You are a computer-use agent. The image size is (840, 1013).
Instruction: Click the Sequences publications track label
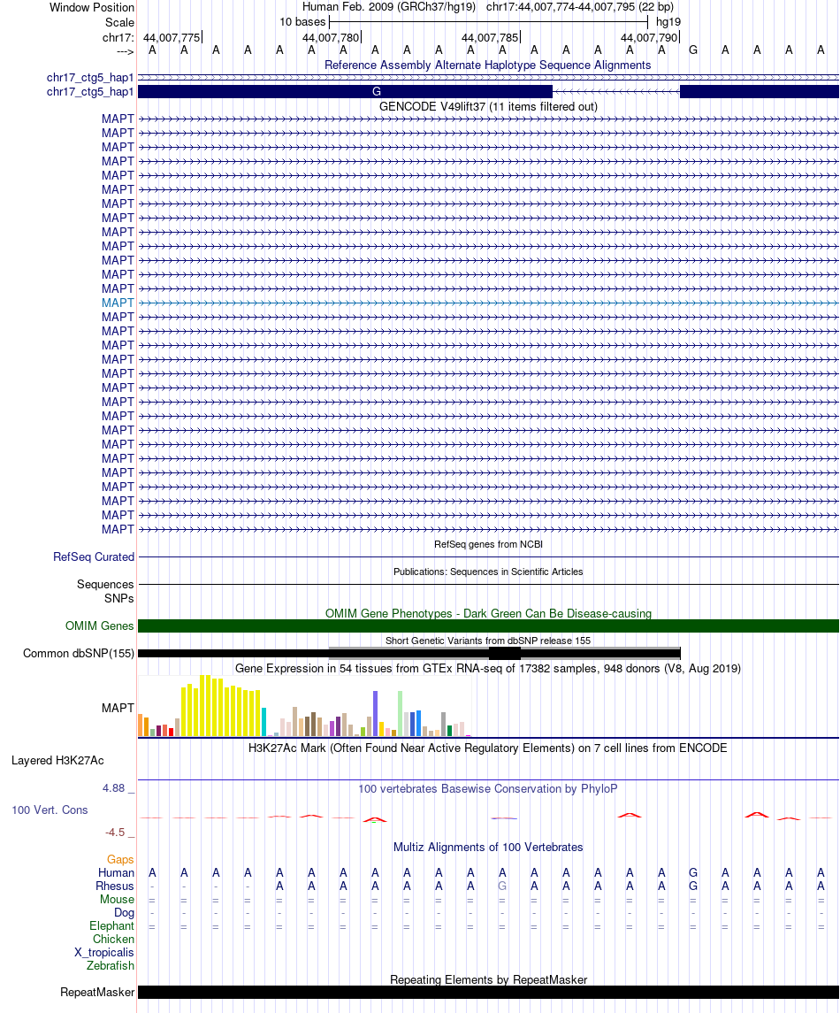(x=105, y=585)
